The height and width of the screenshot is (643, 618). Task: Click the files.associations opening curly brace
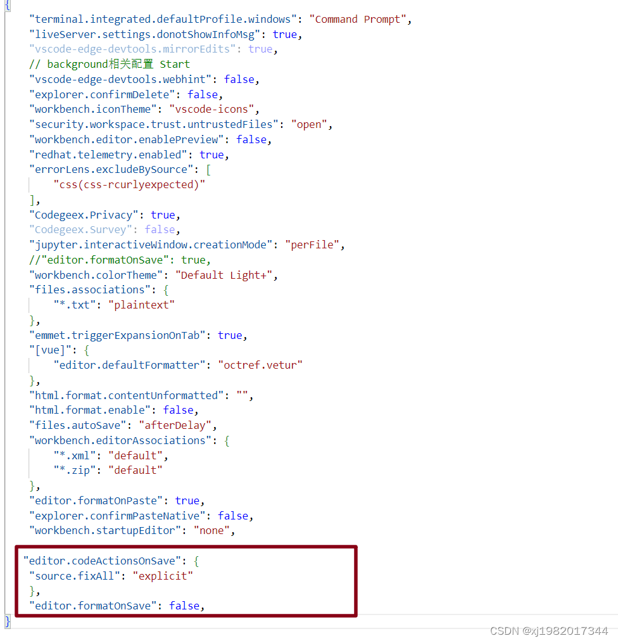coord(166,290)
